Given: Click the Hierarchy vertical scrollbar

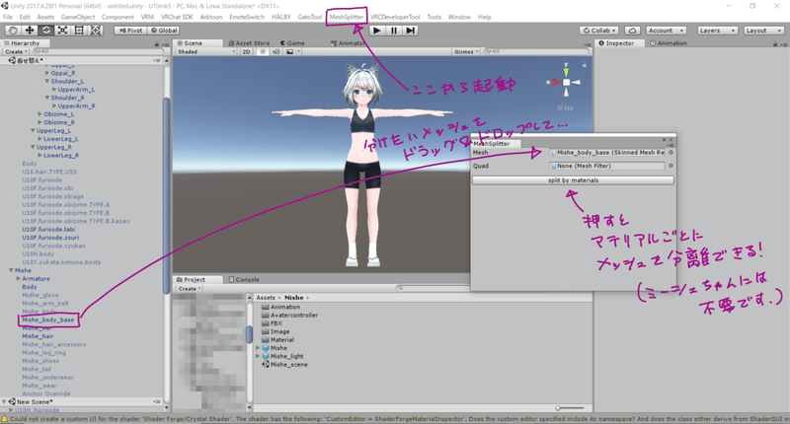Looking at the screenshot, I should [166, 196].
